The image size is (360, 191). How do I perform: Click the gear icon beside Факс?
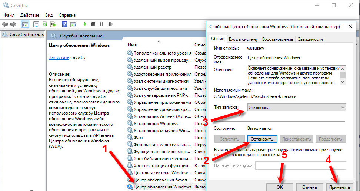click(x=130, y=138)
